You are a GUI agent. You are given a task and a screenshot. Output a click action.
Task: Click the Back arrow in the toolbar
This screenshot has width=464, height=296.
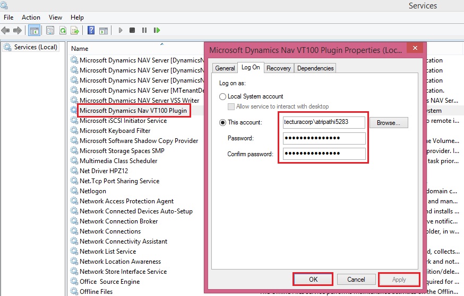click(6, 30)
